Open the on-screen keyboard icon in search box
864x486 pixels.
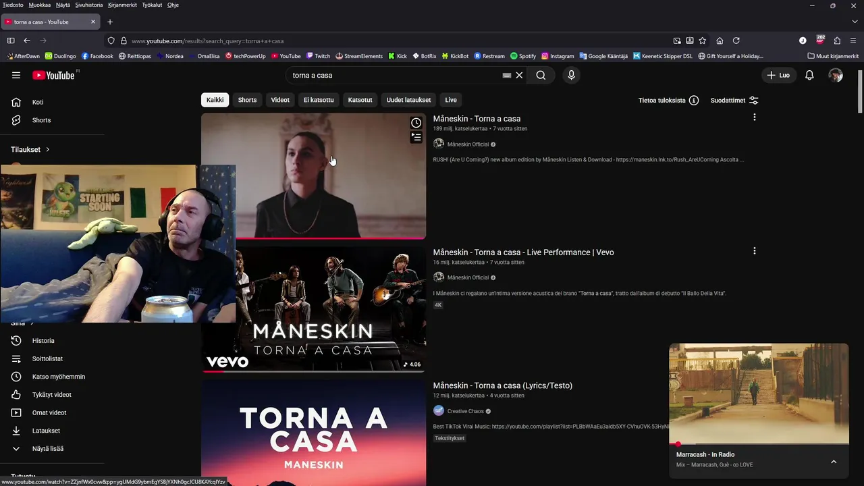pyautogui.click(x=507, y=76)
